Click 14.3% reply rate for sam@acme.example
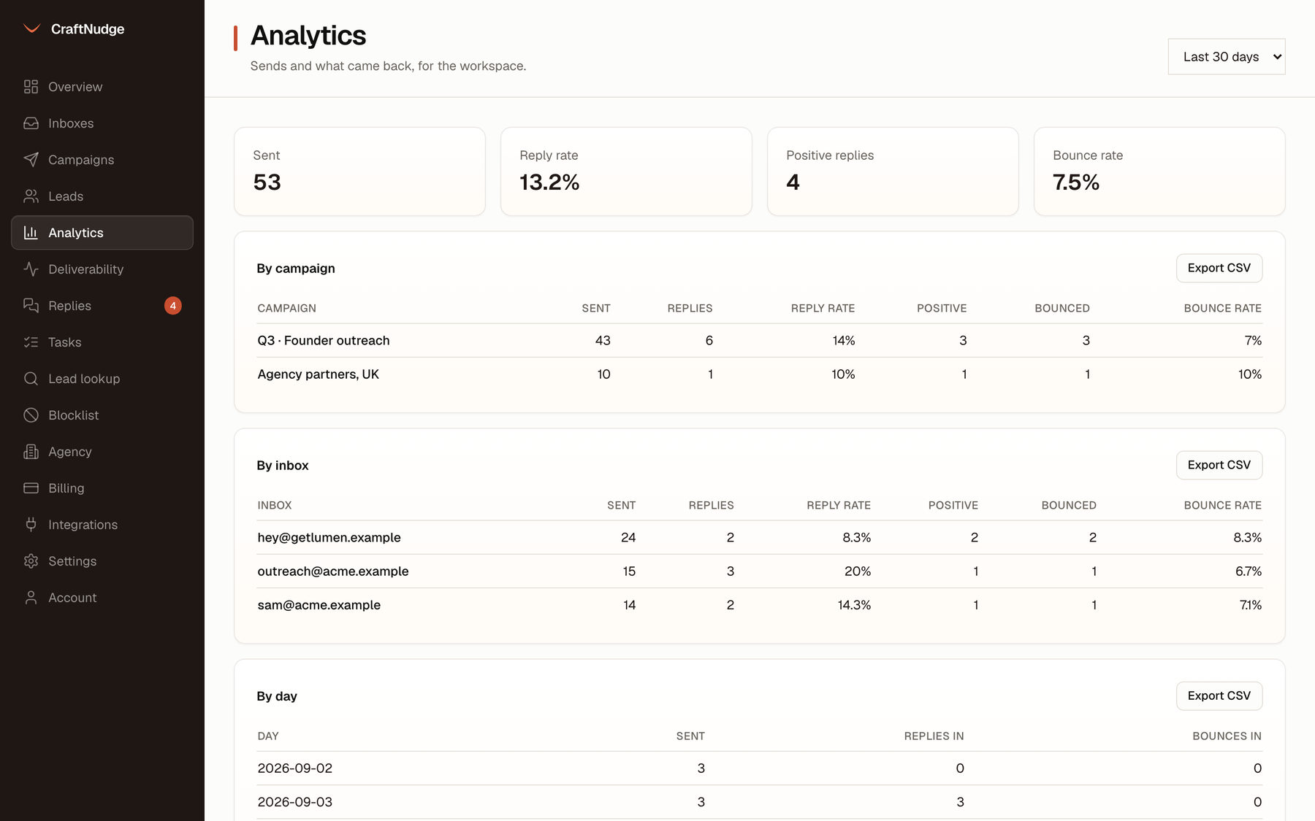Image resolution: width=1315 pixels, height=821 pixels. [854, 605]
